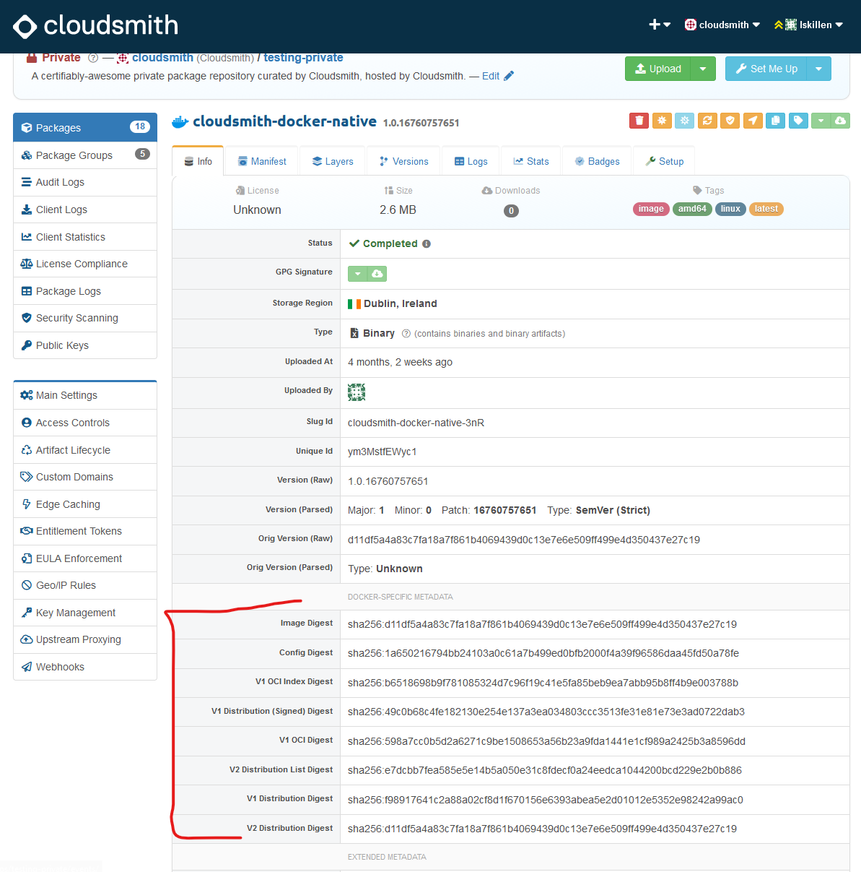Switch to the Manifest tab
The width and height of the screenshot is (861, 872).
262,161
